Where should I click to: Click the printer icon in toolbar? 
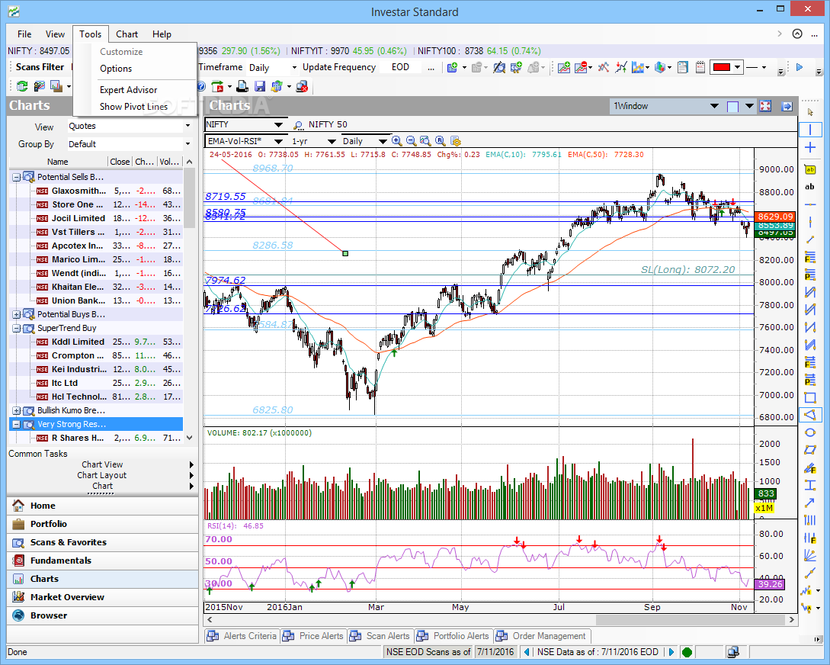(x=242, y=86)
